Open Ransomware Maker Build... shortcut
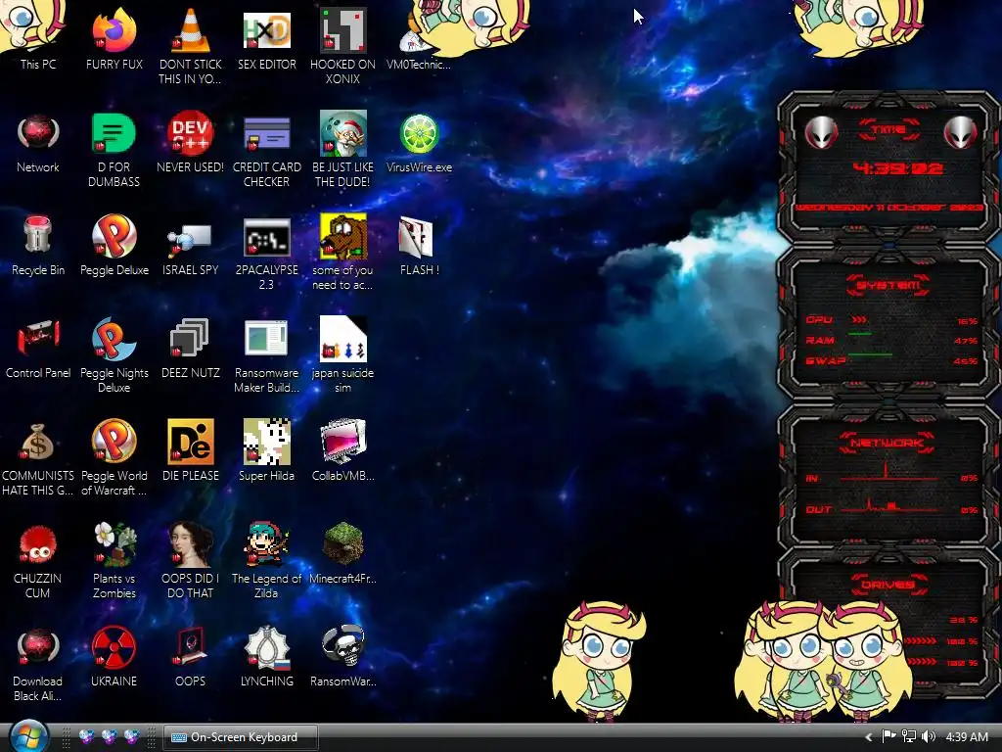Screen dimensions: 1002x752 tap(266, 354)
